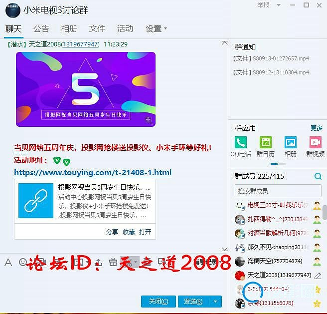Viewport: 327px width, 314px height.
Task: Click 发送(S) send button
Action: click(194, 302)
